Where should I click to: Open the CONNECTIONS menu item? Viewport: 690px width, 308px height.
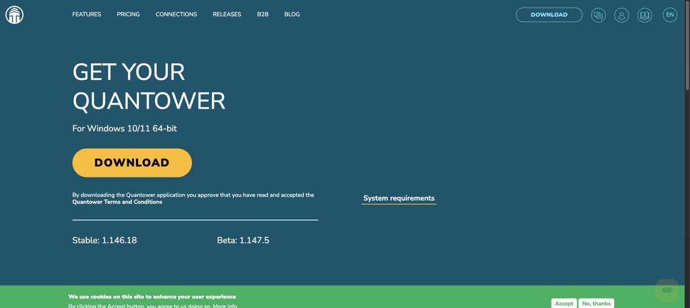pyautogui.click(x=176, y=15)
